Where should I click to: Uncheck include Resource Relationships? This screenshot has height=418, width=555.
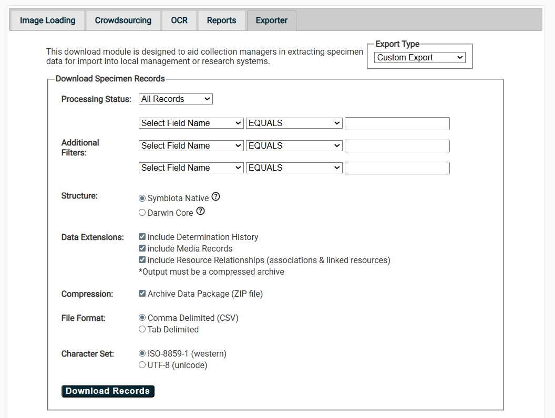142,259
